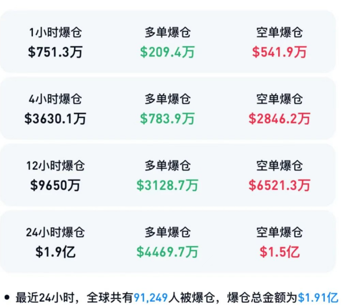Image resolution: width=364 pixels, height=307 pixels.
Task: Select the $1.9亿 24-hour total
Action: click(x=55, y=252)
